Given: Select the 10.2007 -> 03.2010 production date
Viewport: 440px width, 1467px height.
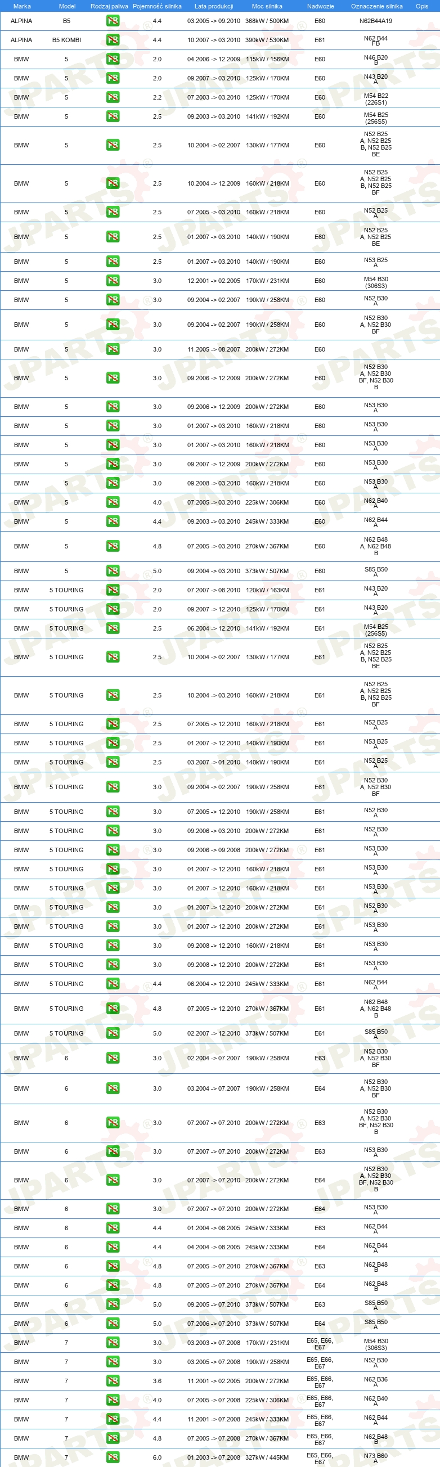Looking at the screenshot, I should click(x=214, y=40).
